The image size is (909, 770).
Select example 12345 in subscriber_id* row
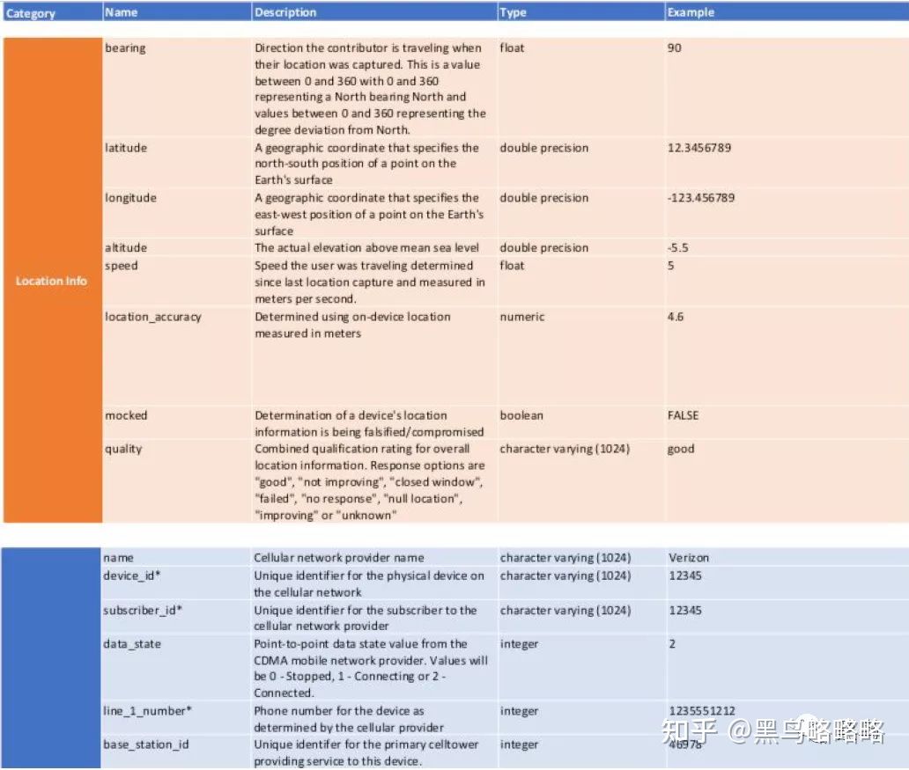(x=685, y=611)
